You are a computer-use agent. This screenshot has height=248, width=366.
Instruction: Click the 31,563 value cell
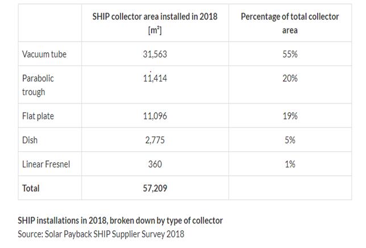coord(155,54)
